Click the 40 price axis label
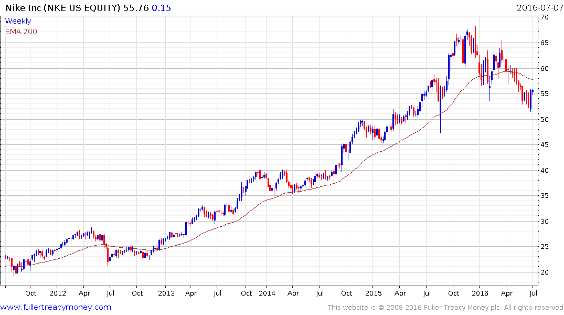This screenshot has height=315, width=564. pos(544,170)
